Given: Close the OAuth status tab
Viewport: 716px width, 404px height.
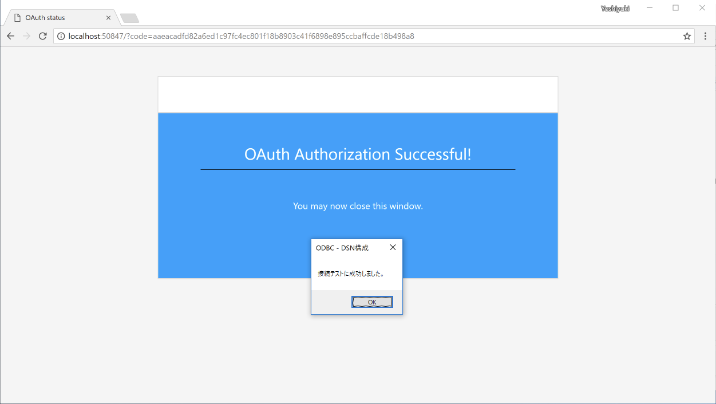Looking at the screenshot, I should pos(108,17).
